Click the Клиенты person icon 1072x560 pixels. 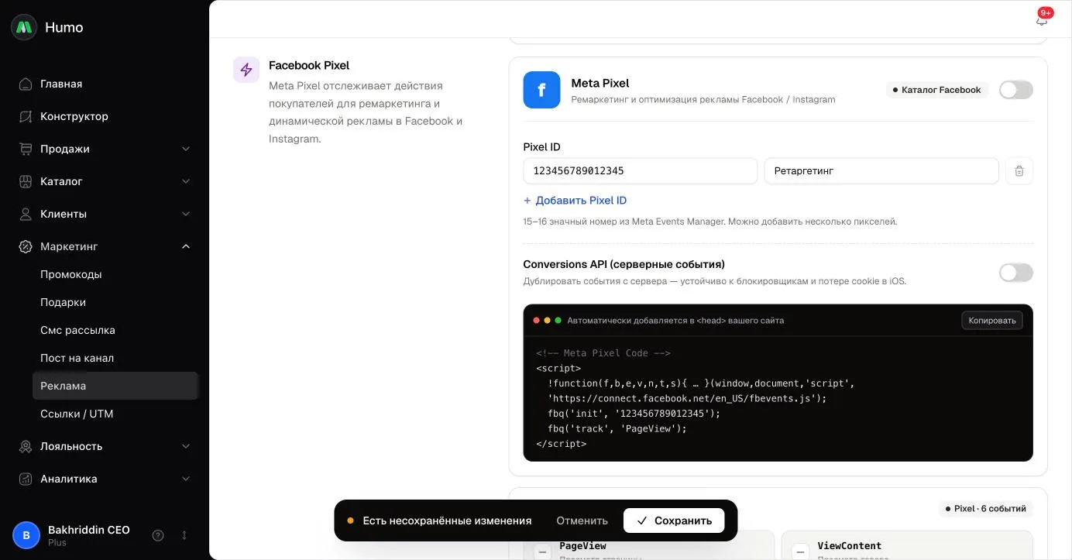tap(26, 214)
